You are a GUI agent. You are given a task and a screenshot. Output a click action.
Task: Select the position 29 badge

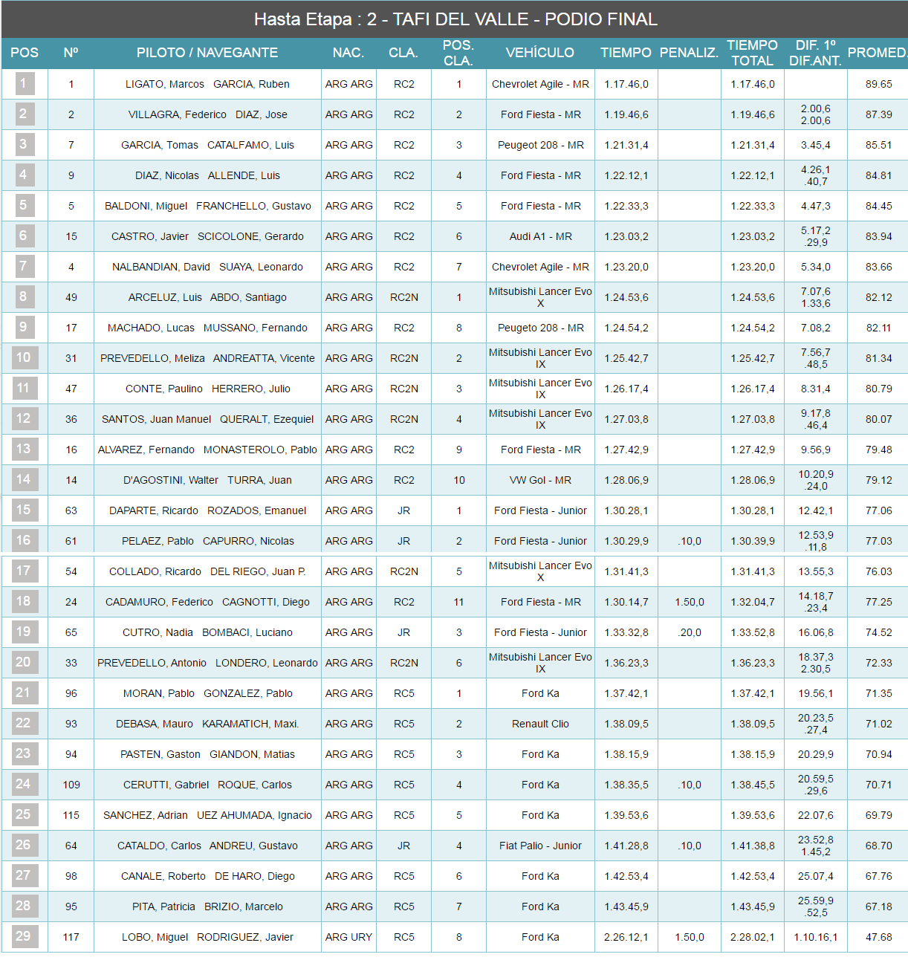pos(24,936)
